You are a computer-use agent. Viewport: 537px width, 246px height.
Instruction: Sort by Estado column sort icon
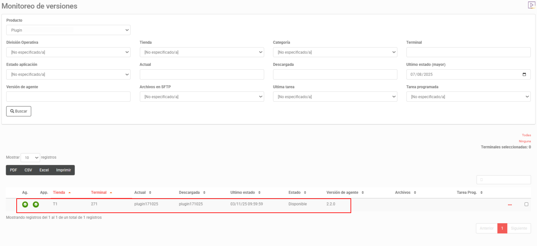(305, 193)
